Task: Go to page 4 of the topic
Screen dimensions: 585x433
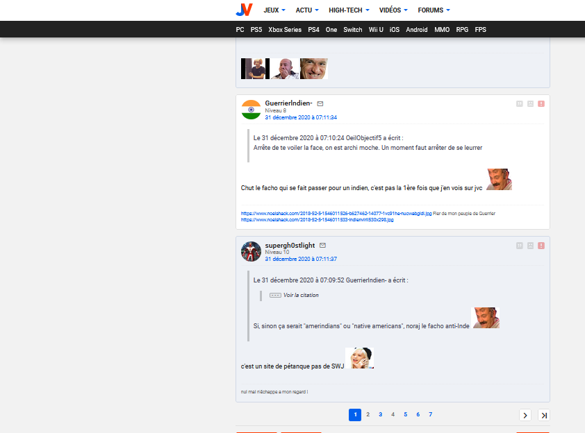Action: coord(393,414)
